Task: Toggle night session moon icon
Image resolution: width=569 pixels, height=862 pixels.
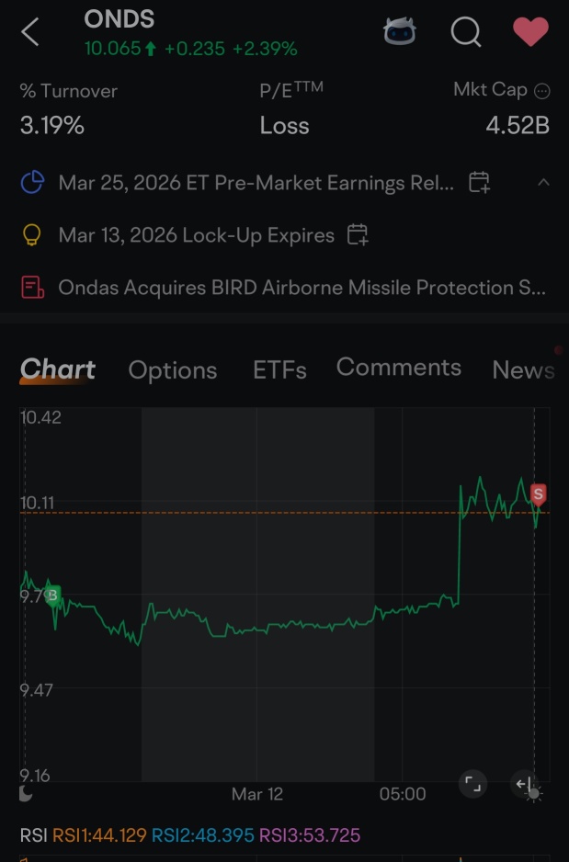Action: point(26,794)
